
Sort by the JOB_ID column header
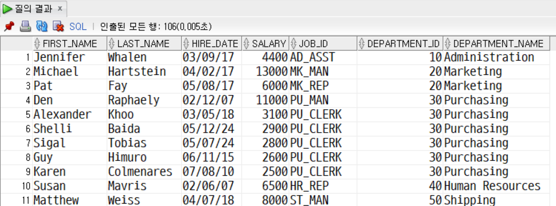[x=323, y=43]
